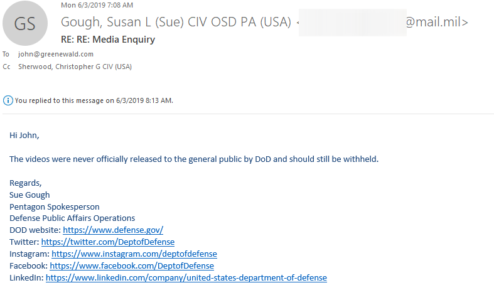Click the GS sender avatar circle
Screen dimensions: 494x300
[x=25, y=23]
